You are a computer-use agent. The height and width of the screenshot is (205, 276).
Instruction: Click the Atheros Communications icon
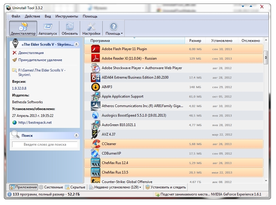tap(96, 106)
